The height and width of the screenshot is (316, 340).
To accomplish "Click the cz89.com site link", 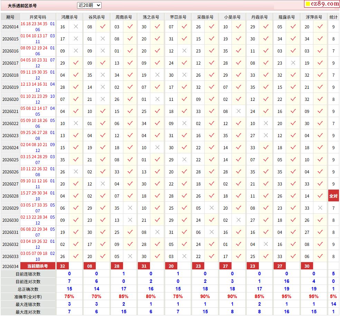I will [x=322, y=4].
